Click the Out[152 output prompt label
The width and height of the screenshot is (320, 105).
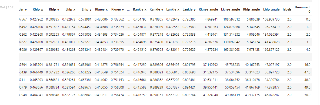(x=8, y=7)
